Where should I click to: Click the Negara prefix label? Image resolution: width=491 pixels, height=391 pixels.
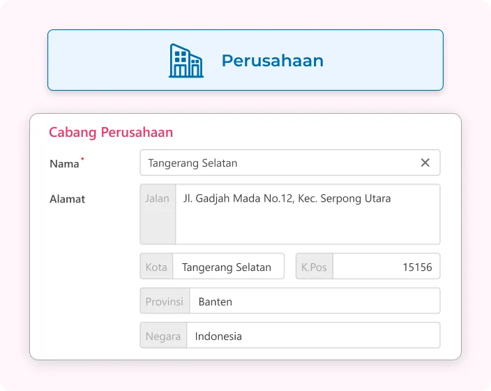click(x=163, y=336)
